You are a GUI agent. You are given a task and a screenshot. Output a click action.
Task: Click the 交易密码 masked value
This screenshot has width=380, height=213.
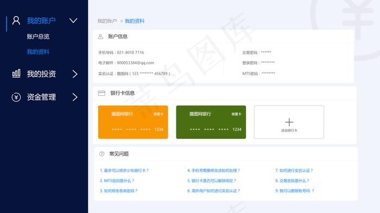tap(266, 52)
